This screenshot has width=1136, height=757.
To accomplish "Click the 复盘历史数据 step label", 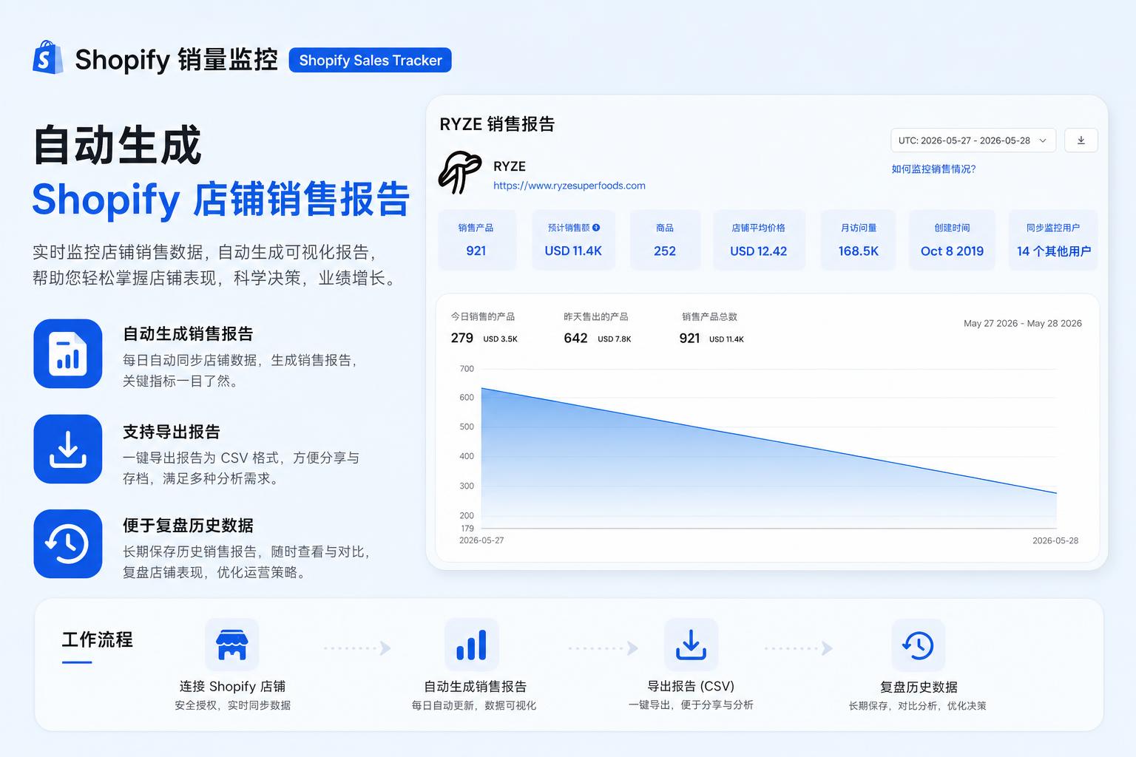I will tap(919, 688).
